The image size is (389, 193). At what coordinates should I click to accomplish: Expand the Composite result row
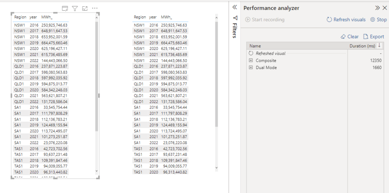click(251, 61)
